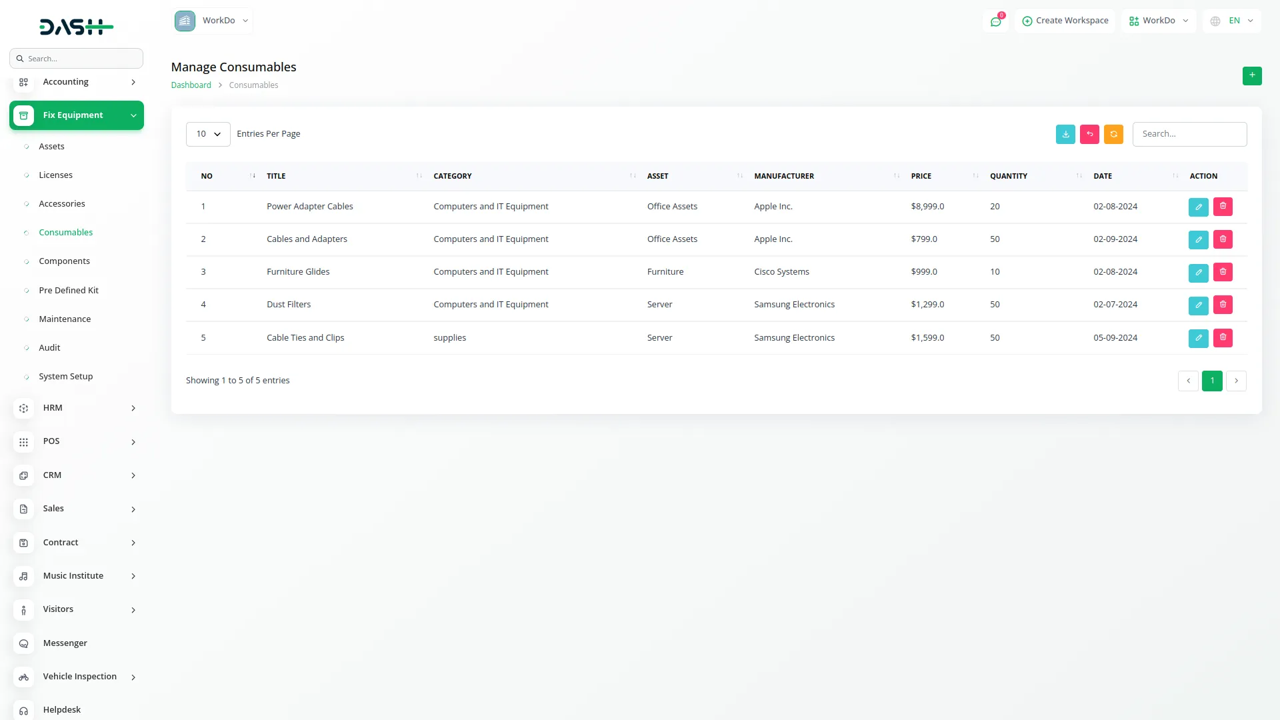Sort table by Title column
This screenshot has width=1280, height=720.
[x=276, y=176]
